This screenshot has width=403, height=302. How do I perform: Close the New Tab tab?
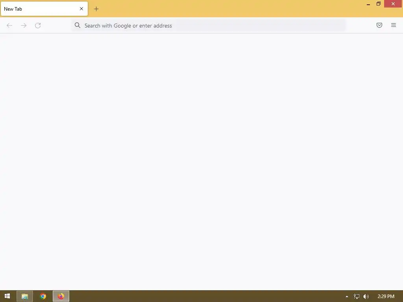(81, 9)
